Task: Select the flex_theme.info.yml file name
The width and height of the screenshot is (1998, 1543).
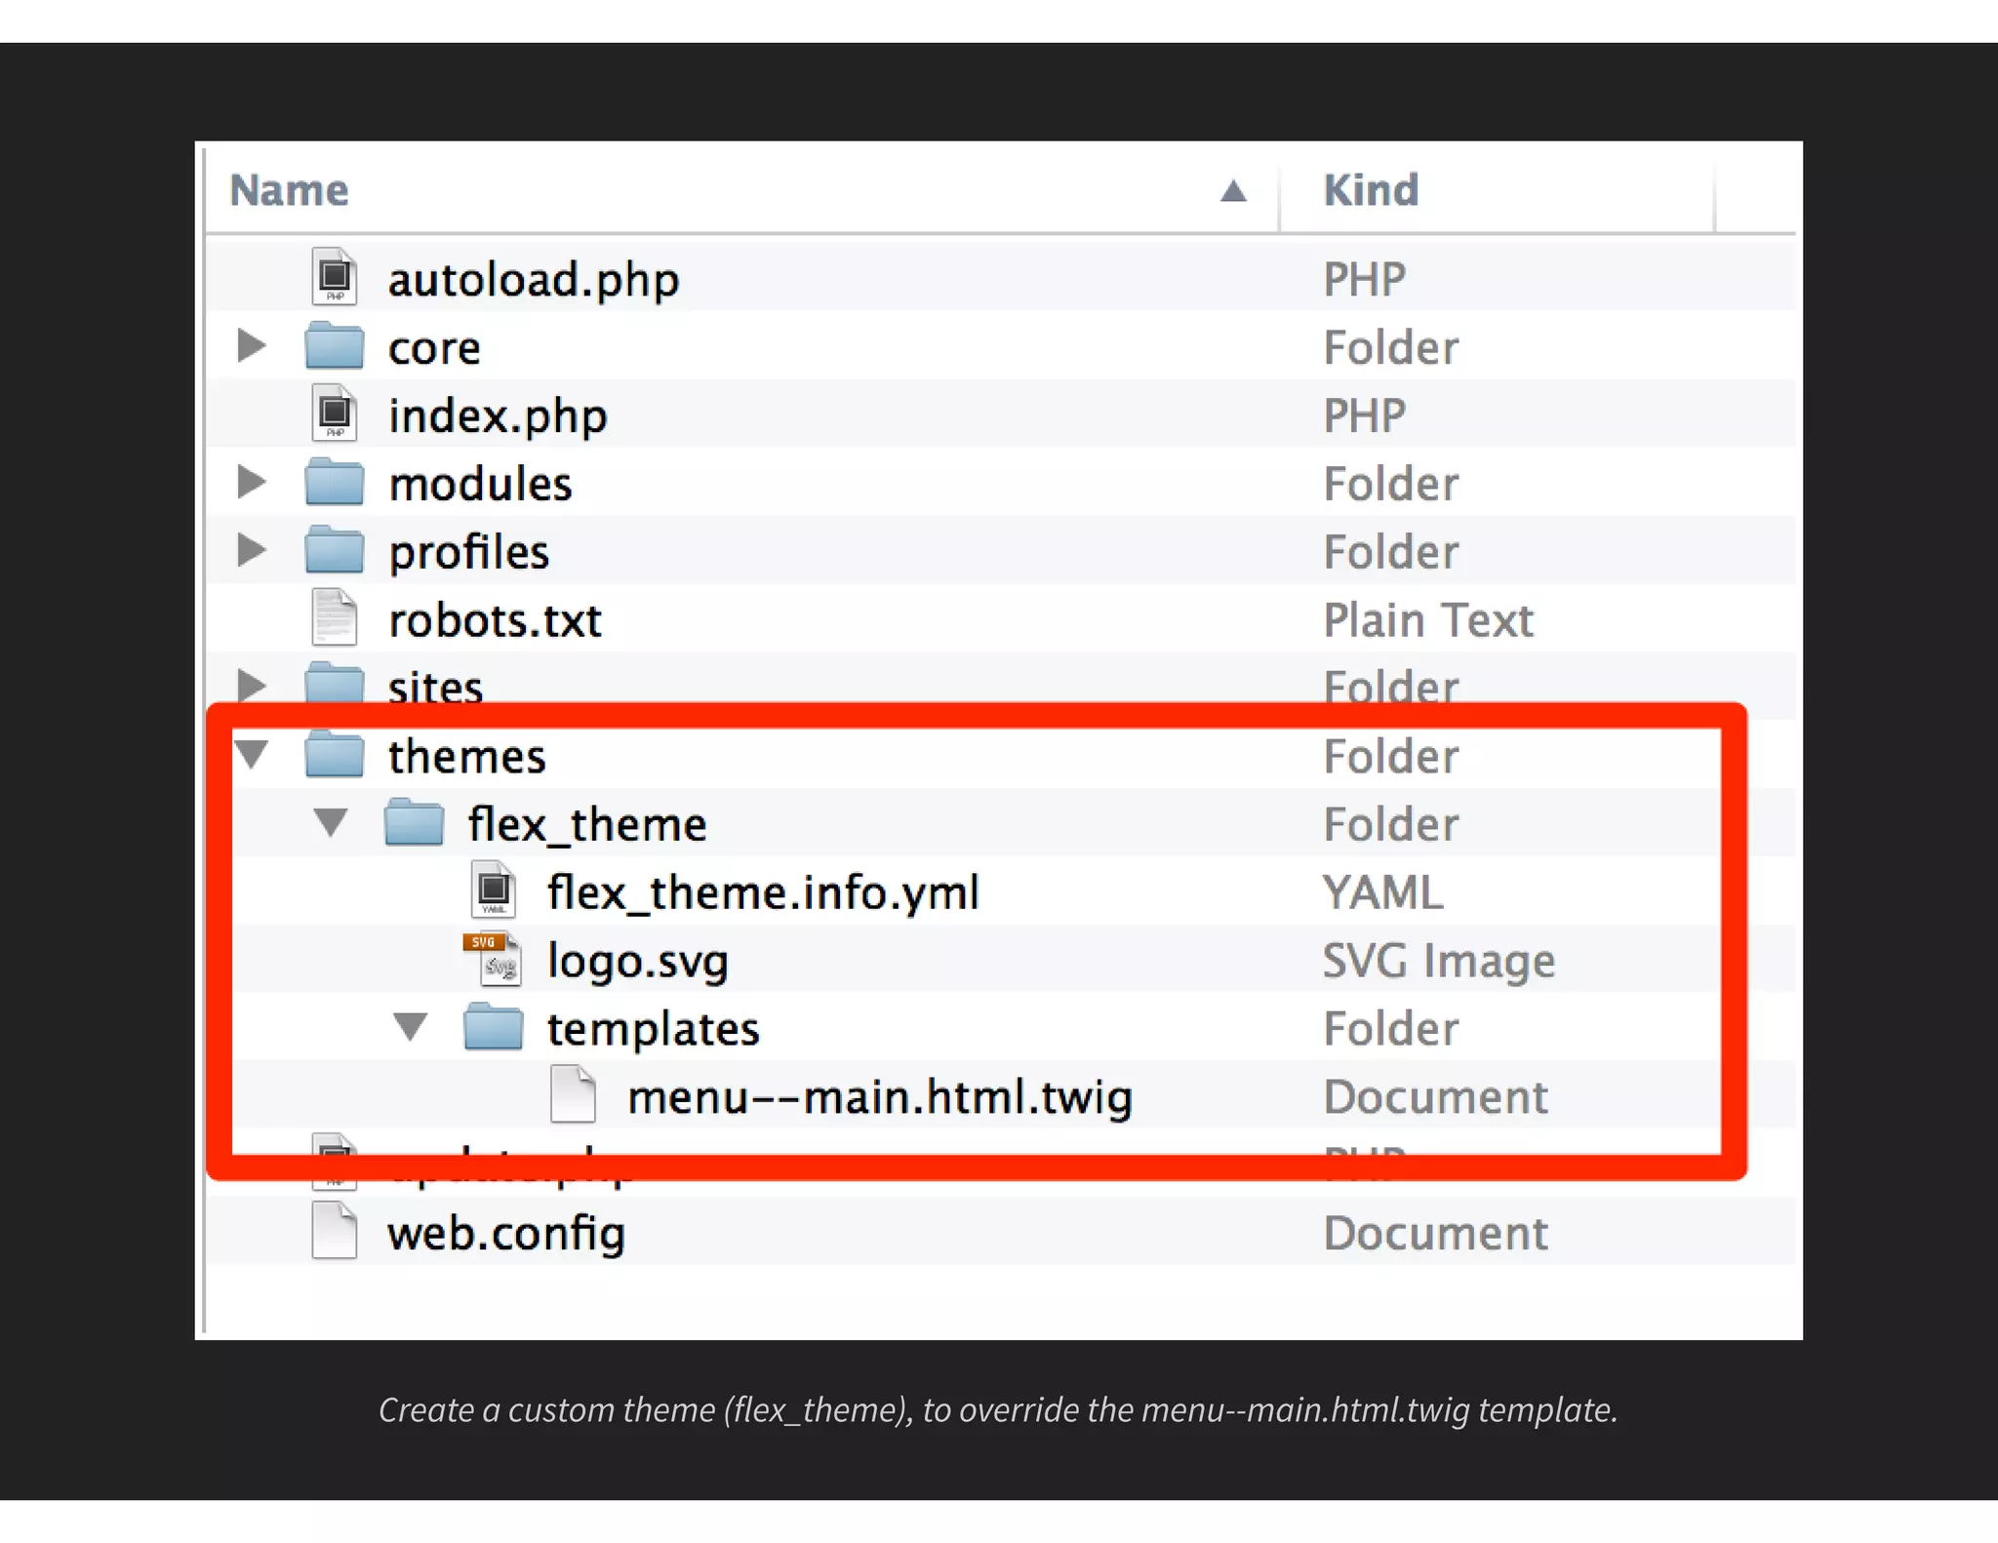Action: (763, 893)
